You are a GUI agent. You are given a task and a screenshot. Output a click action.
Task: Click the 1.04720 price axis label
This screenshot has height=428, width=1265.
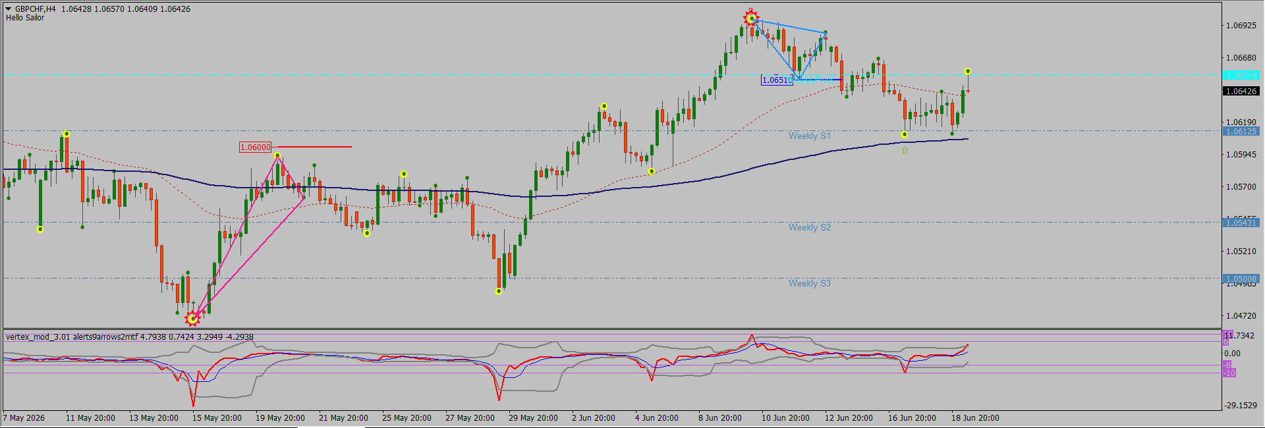point(1241,316)
